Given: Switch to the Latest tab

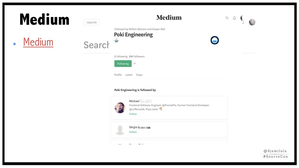Looking at the screenshot, I should click(129, 75).
